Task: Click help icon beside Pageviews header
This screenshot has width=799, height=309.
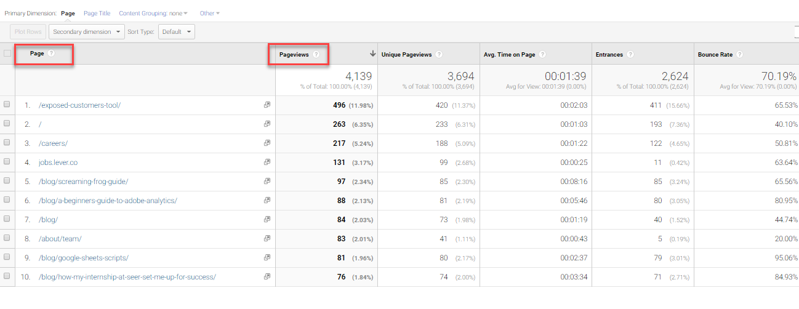Action: pyautogui.click(x=316, y=55)
